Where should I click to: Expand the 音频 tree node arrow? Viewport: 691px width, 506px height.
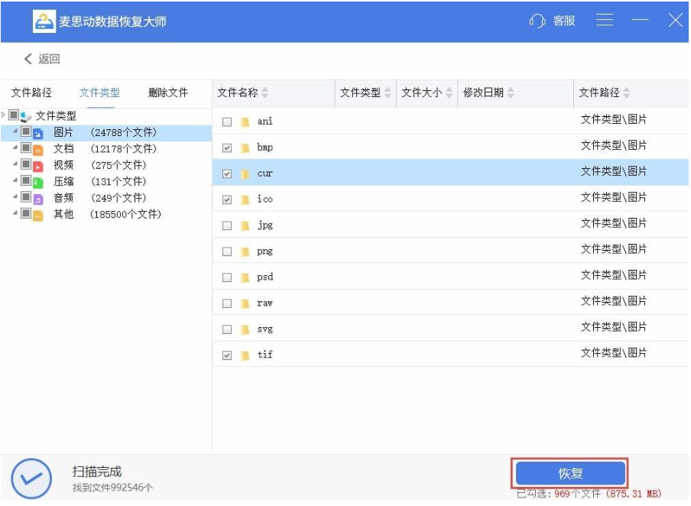(15, 196)
